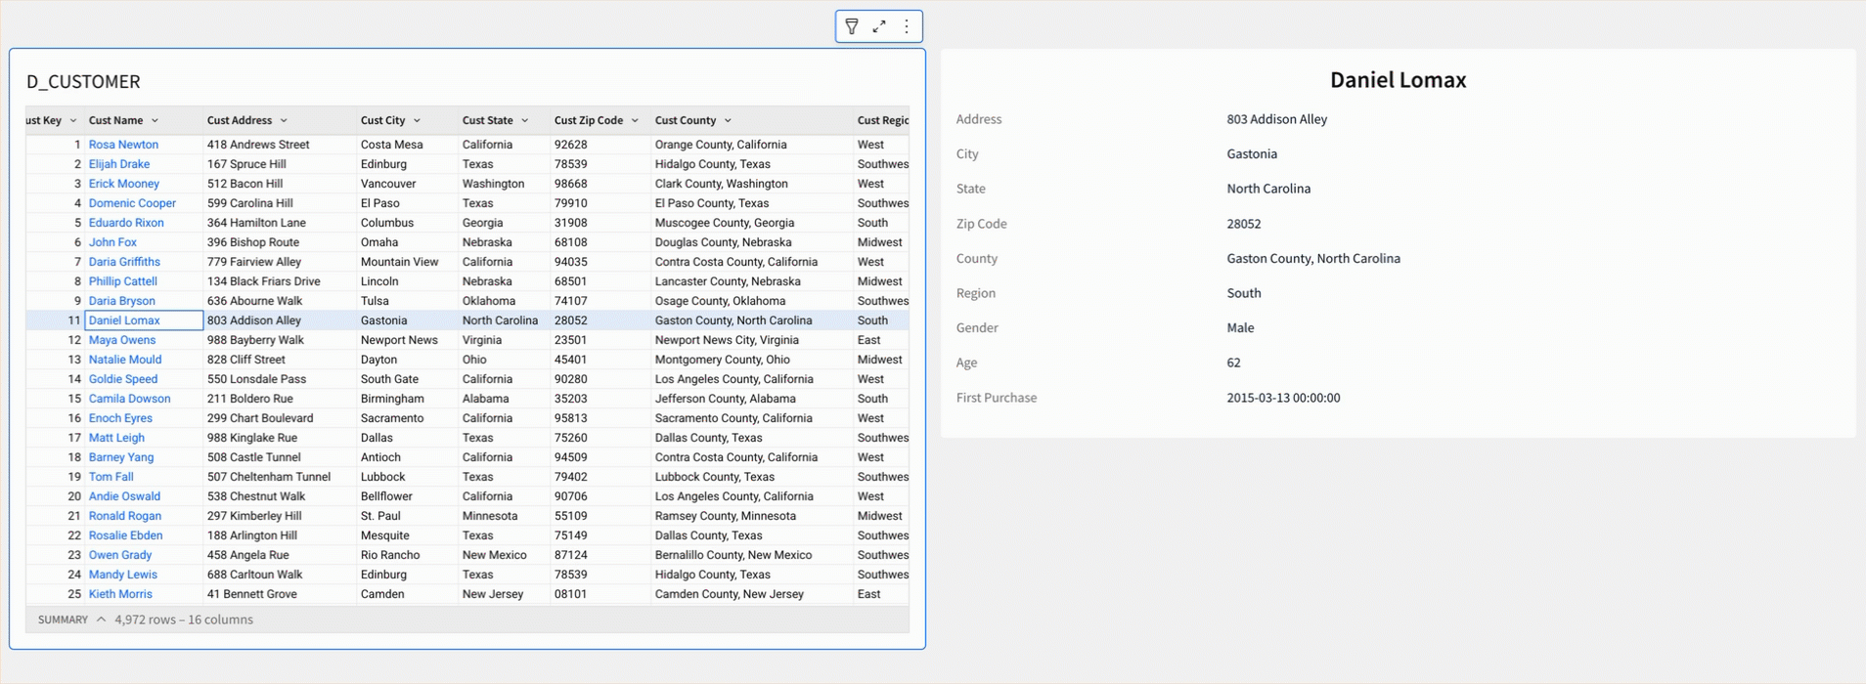1866x684 pixels.
Task: Select the detail value '803 Addison Alley'
Action: [x=1277, y=119]
